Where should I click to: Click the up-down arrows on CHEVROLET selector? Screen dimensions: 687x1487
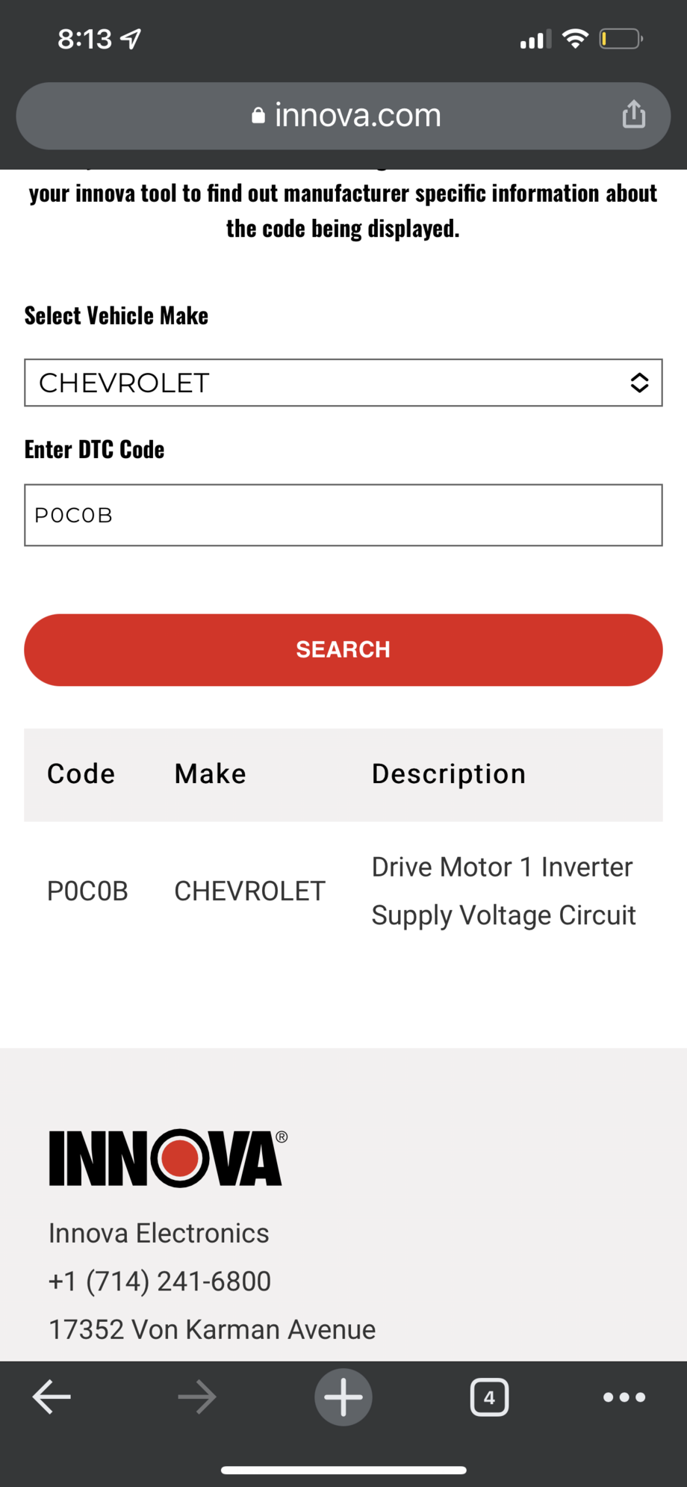click(x=639, y=383)
